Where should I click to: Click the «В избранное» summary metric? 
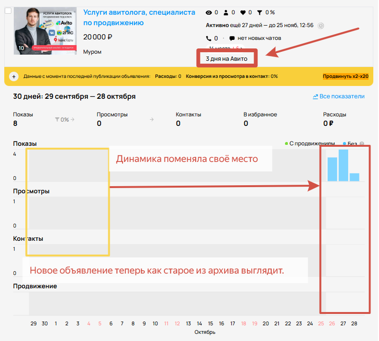click(260, 119)
